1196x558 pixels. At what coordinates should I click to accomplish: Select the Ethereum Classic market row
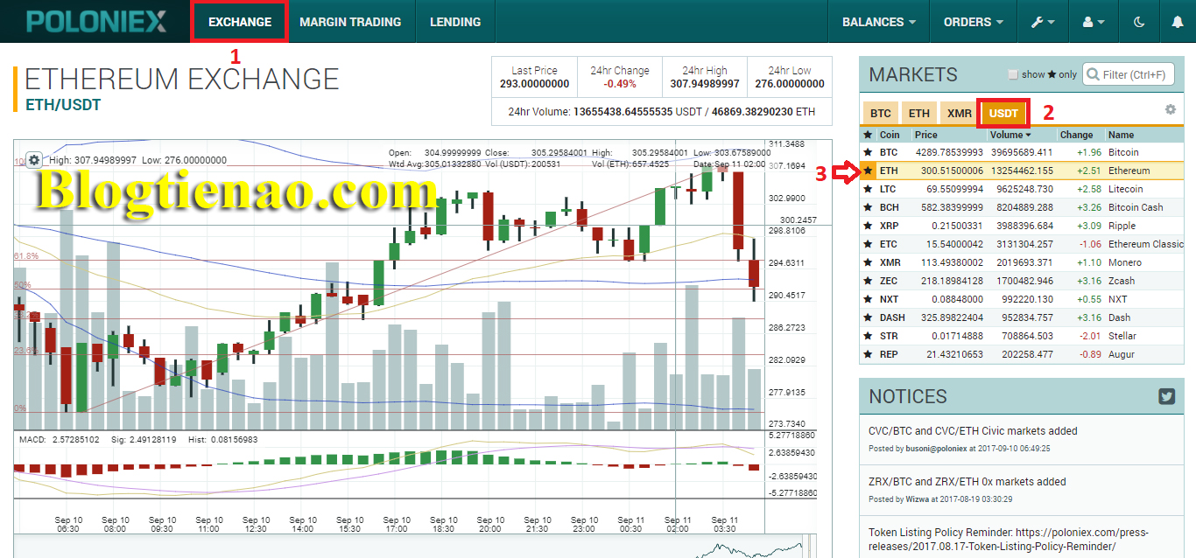click(x=1022, y=244)
